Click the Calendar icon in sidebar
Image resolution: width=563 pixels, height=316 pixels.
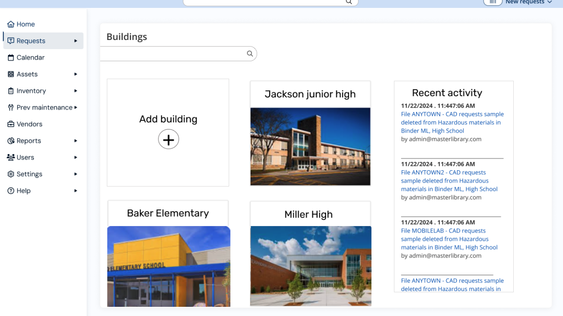pyautogui.click(x=11, y=57)
